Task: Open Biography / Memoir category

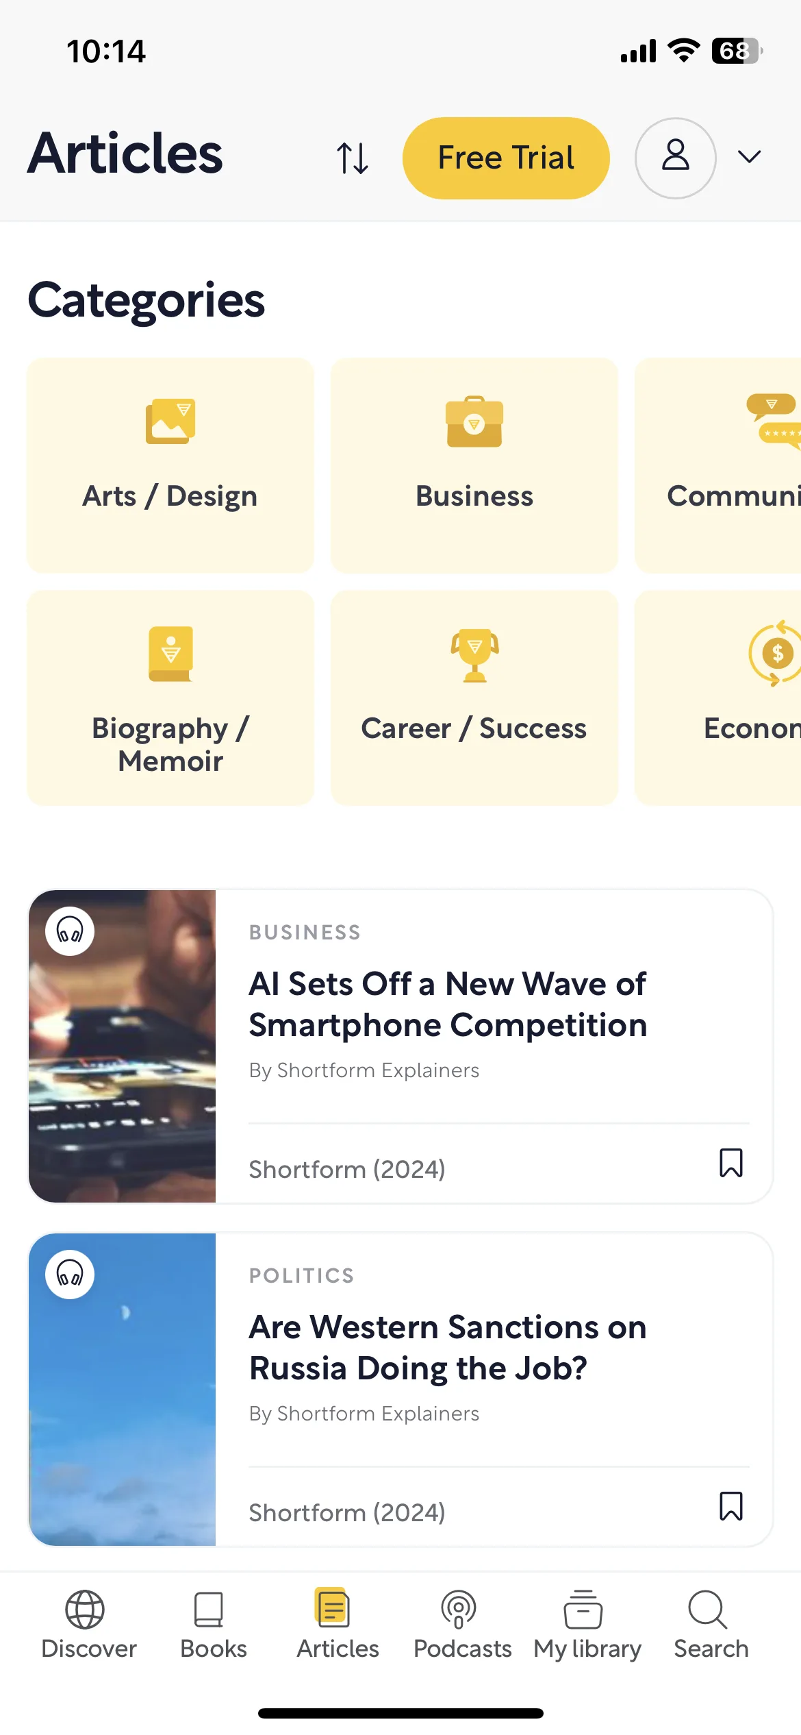Action: [170, 698]
